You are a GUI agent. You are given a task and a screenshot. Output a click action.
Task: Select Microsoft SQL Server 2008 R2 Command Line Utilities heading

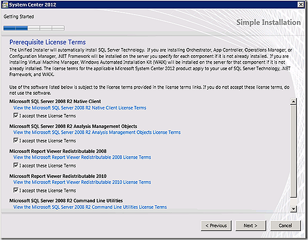pos(66,201)
